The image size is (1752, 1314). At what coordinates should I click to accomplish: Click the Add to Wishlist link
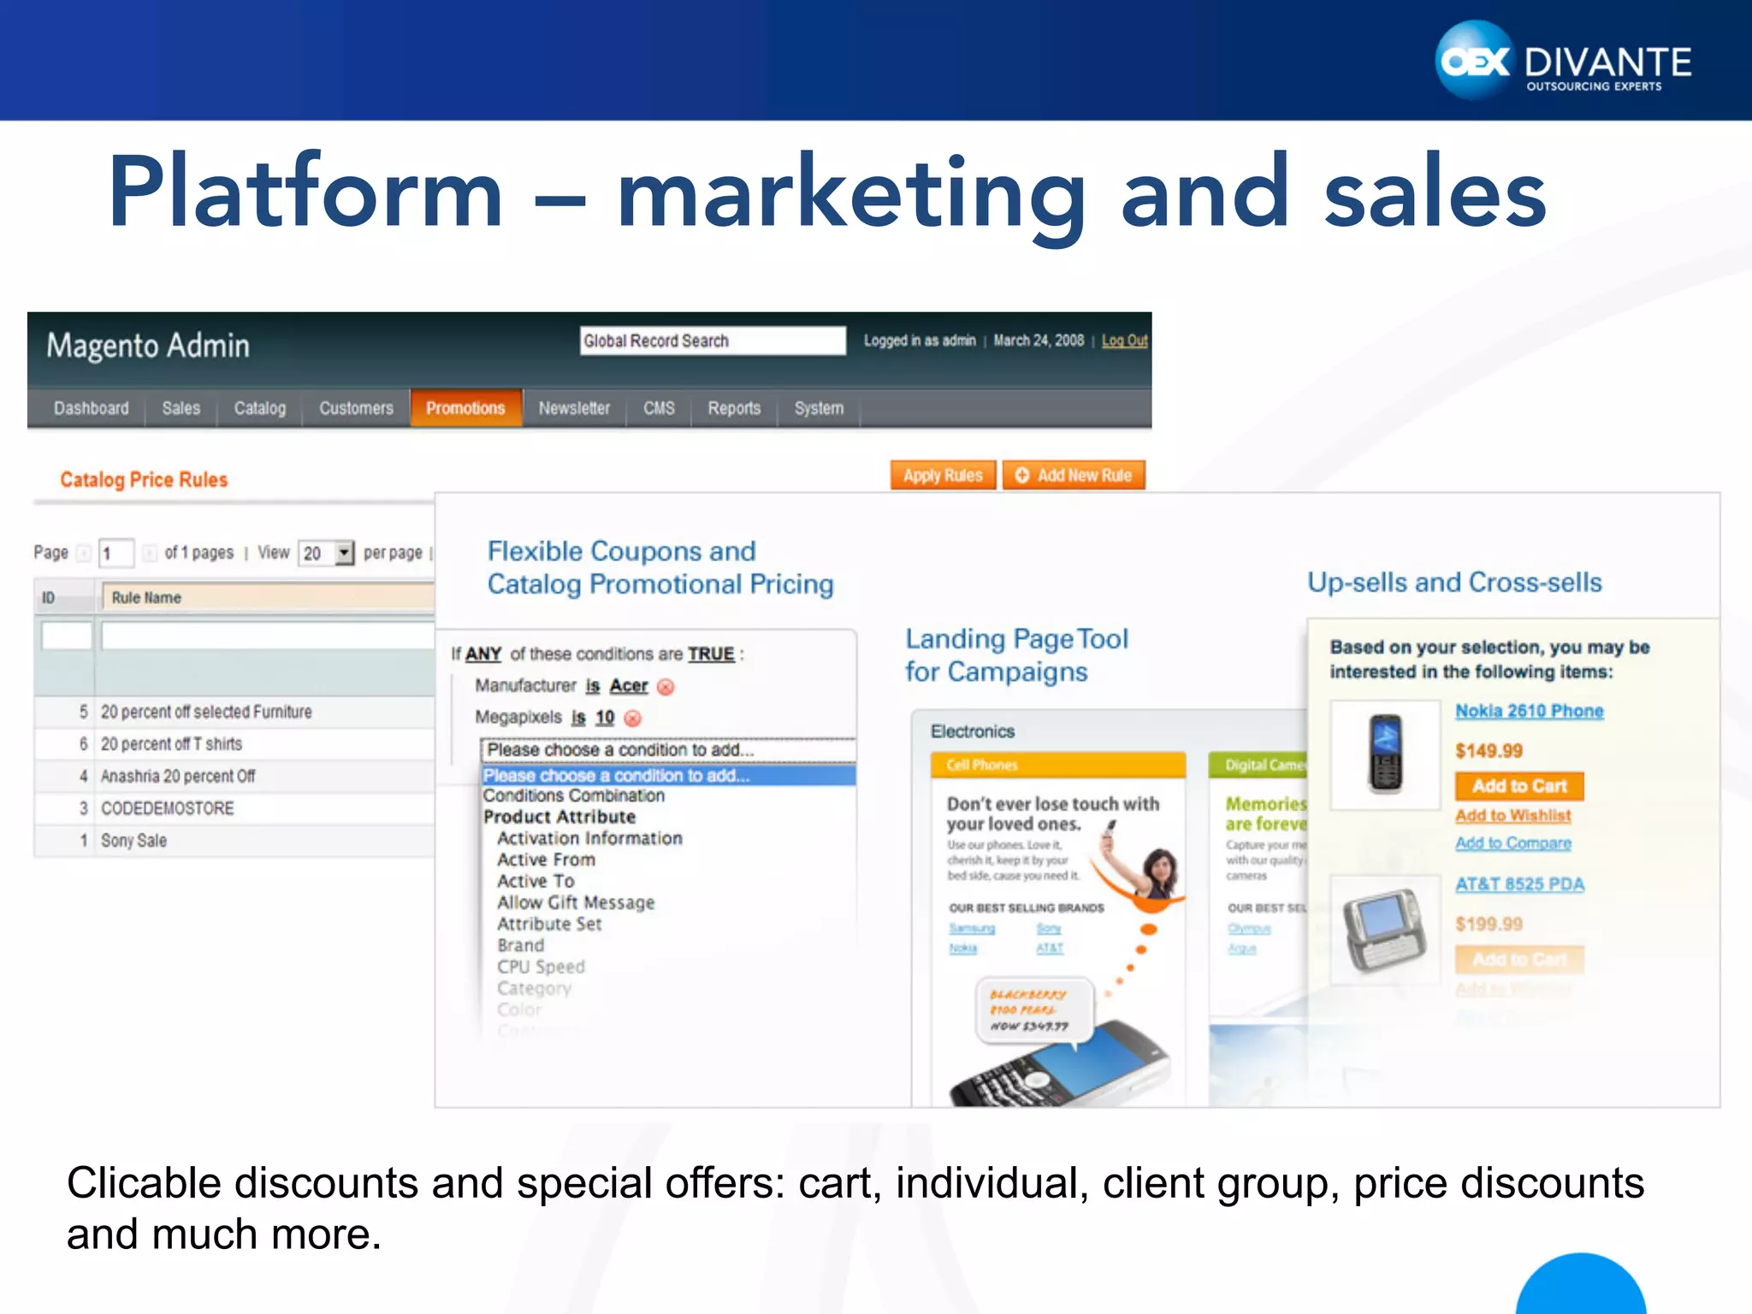pyautogui.click(x=1513, y=816)
